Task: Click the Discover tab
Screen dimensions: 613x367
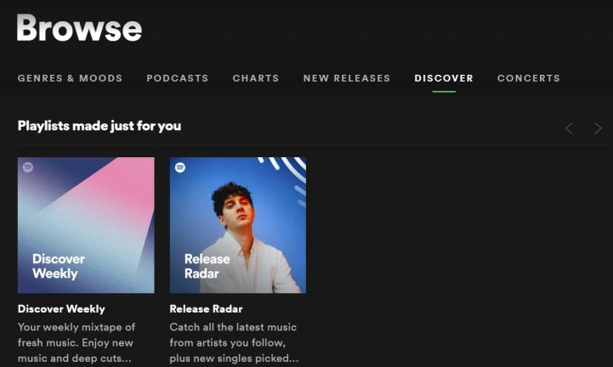Action: pos(444,78)
